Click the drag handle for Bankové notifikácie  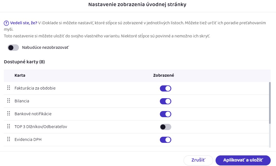coord(8,114)
